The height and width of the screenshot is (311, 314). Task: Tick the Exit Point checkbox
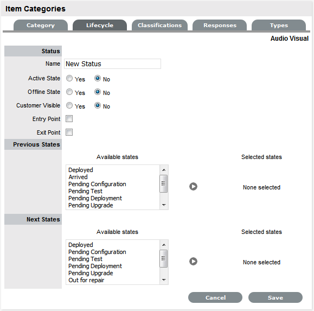pos(69,132)
